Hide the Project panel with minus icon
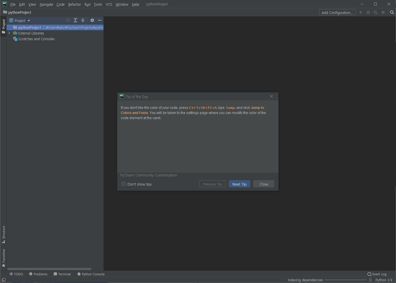The image size is (396, 283). (100, 20)
